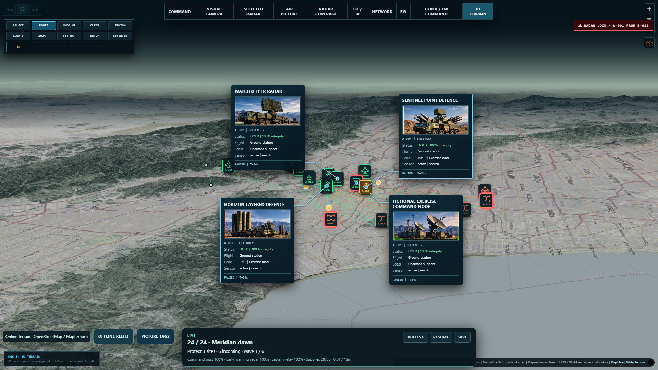Screen dimensions: 658x370
Task: Activate the ROUTE mode button
Action: coord(44,25)
